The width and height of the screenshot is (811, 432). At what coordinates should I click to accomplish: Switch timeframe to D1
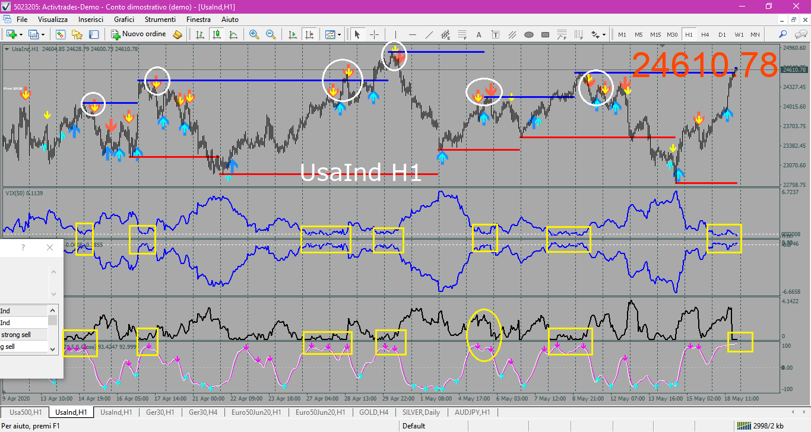722,34
